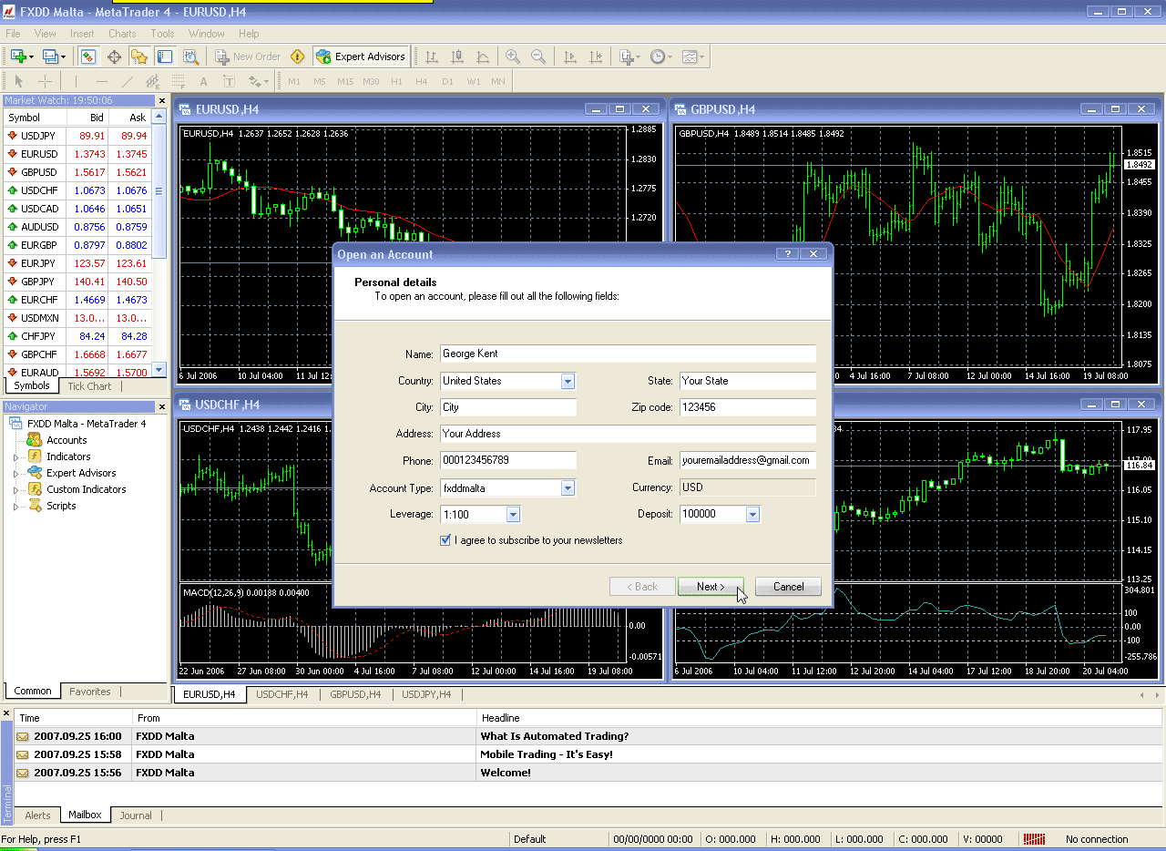Toggle Chart Shift toolbar icon
The width and height of the screenshot is (1166, 851).
[x=596, y=56]
